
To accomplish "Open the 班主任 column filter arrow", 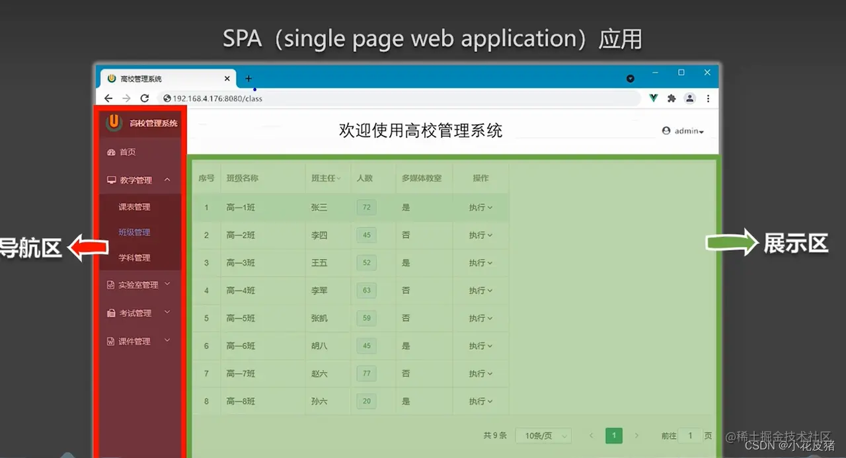I will [338, 178].
